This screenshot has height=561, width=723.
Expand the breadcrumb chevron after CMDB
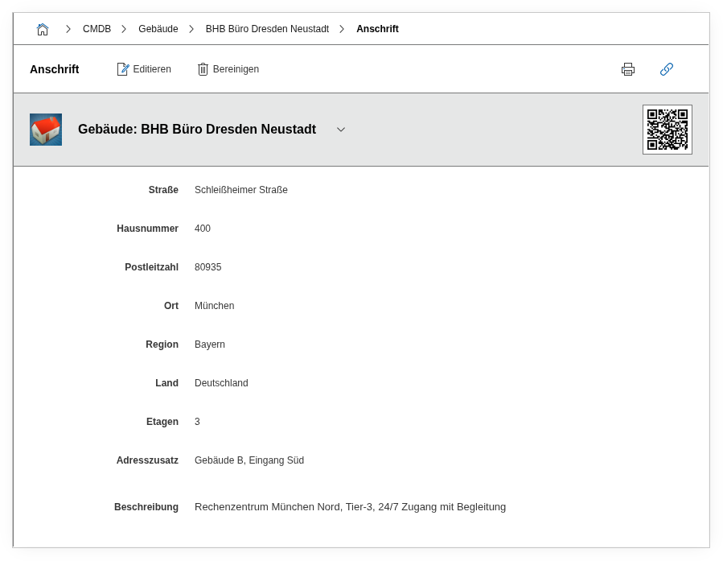pos(124,29)
